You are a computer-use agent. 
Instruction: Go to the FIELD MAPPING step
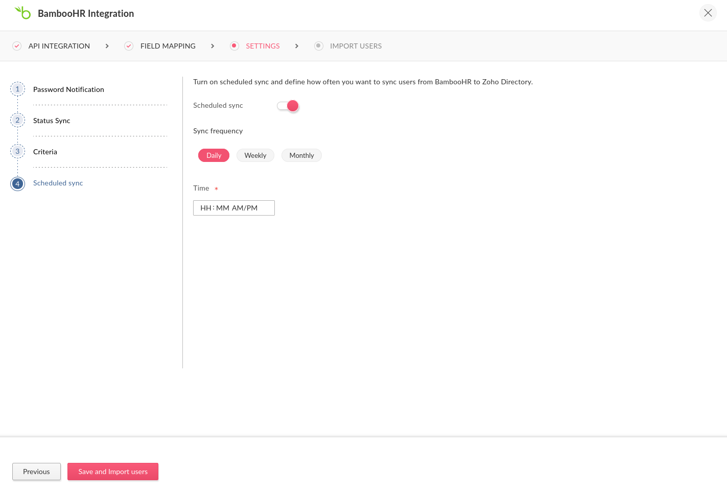[168, 46]
